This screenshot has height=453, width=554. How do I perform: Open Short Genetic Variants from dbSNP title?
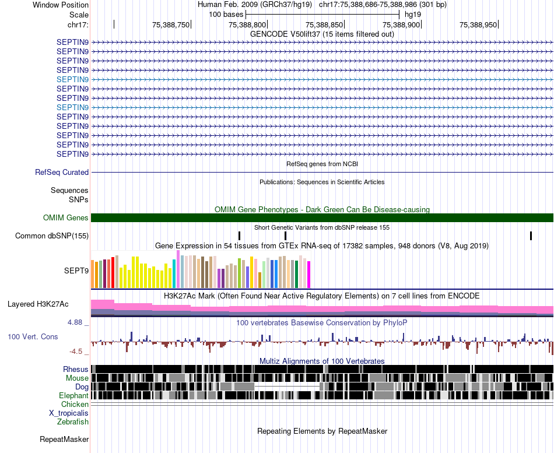pyautogui.click(x=322, y=227)
